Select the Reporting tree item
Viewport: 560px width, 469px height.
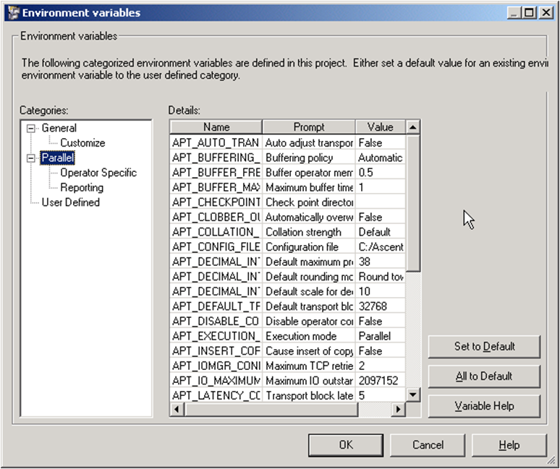click(x=82, y=187)
